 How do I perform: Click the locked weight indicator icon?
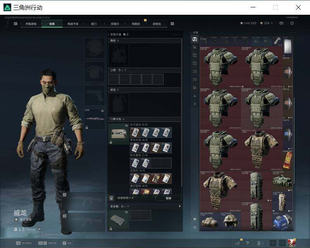(16, 229)
